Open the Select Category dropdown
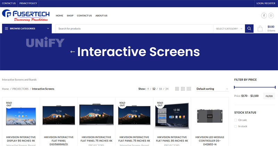The height and width of the screenshot is (146, 278). [229, 29]
